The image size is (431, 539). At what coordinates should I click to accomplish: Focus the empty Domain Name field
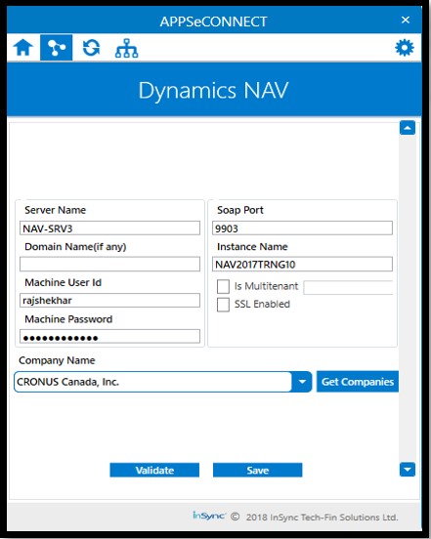pos(109,264)
